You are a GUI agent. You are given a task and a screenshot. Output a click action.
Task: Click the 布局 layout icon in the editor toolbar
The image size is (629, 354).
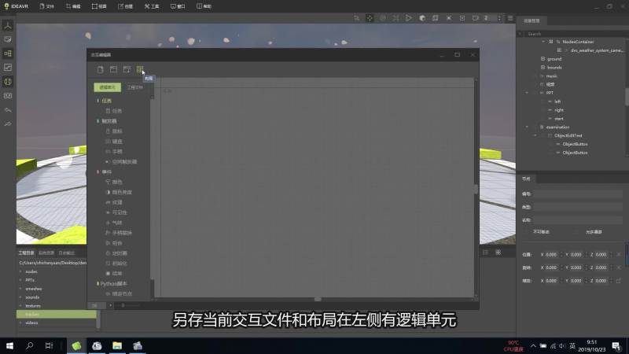click(140, 69)
